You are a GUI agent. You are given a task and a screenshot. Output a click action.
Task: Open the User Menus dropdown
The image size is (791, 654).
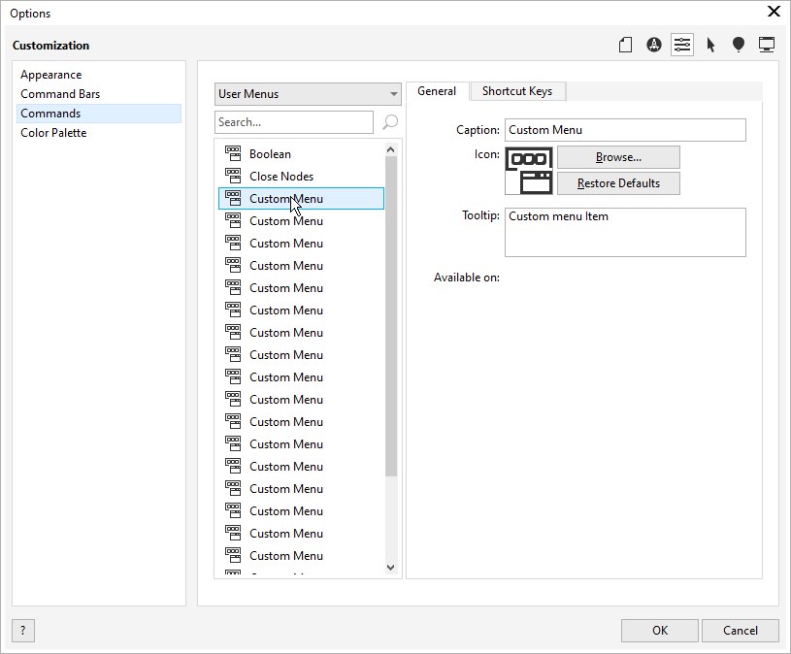pyautogui.click(x=308, y=94)
